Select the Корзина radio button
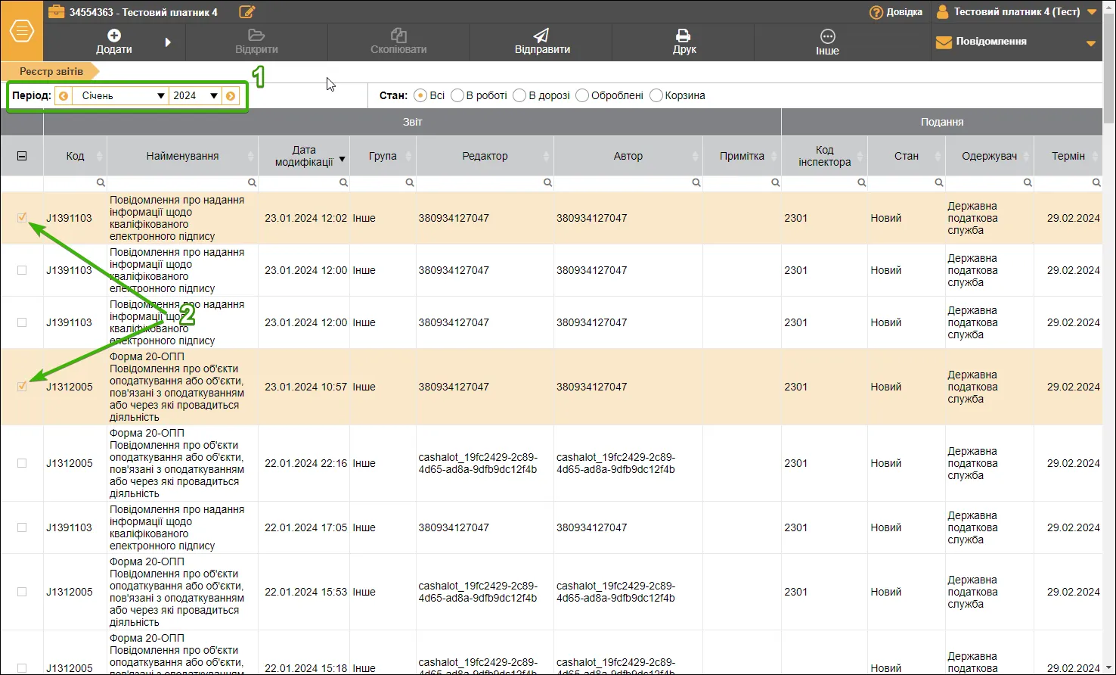Viewport: 1116px width, 675px height. (656, 95)
